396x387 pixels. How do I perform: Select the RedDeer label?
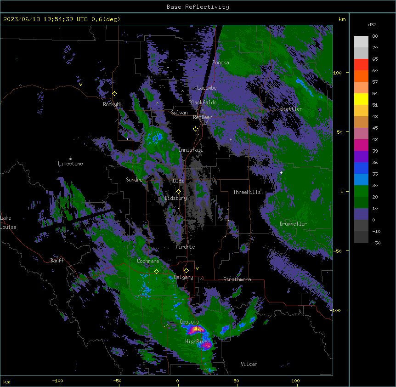click(x=203, y=117)
